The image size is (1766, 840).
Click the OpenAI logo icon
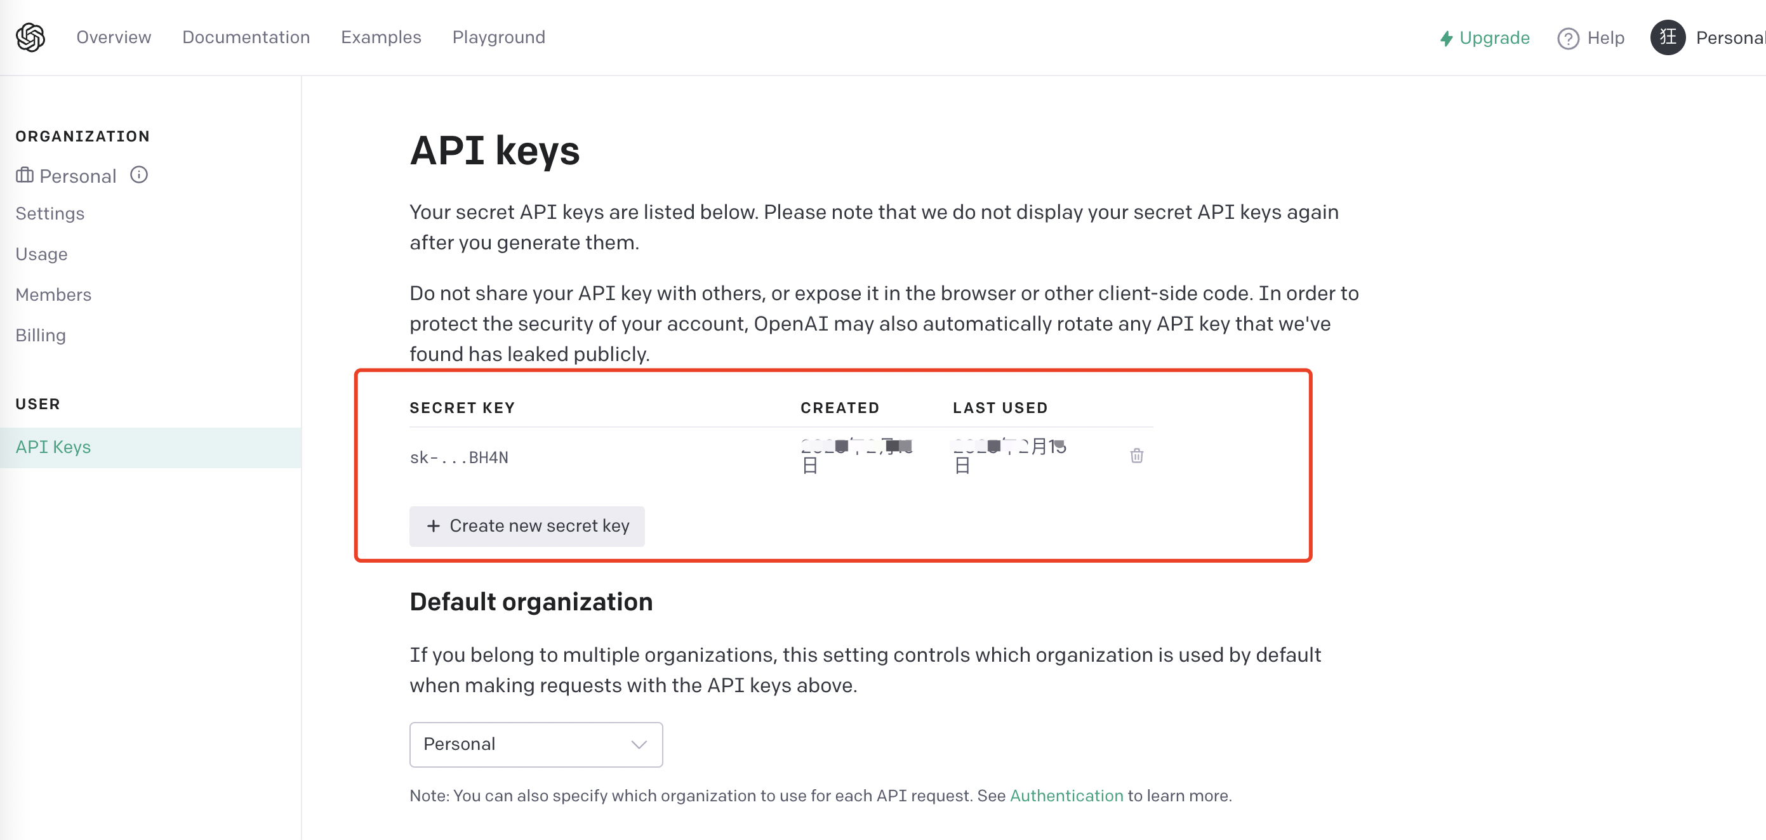click(30, 37)
